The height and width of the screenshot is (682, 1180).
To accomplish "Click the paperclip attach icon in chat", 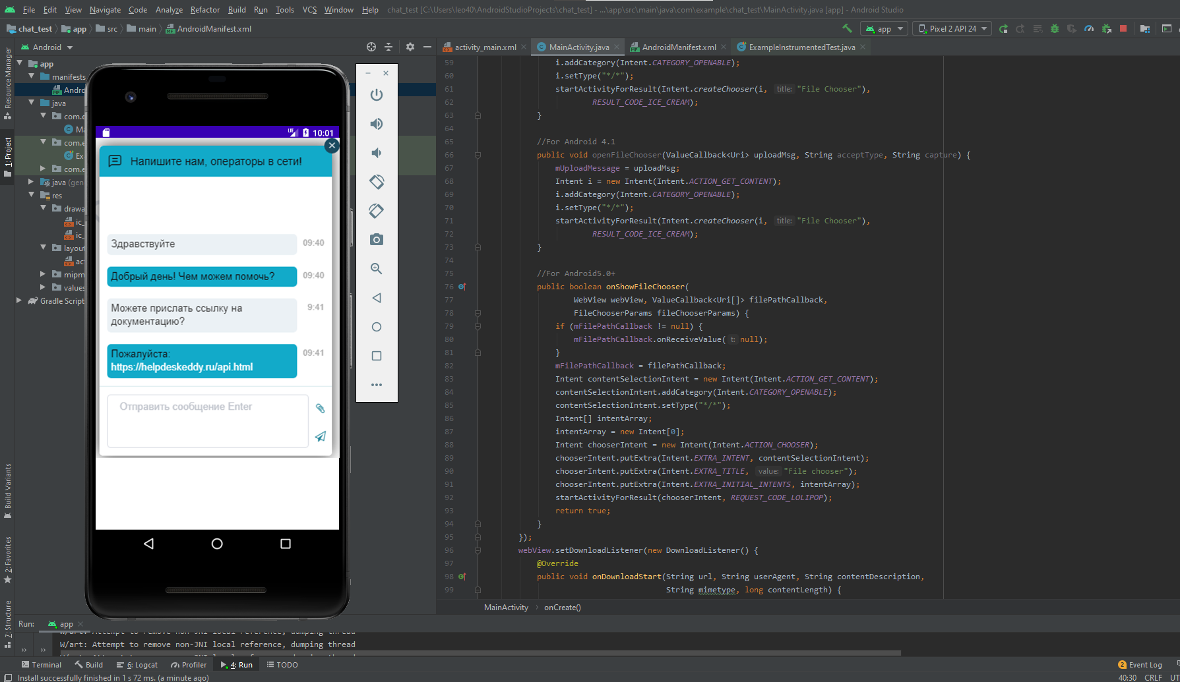I will (x=320, y=409).
